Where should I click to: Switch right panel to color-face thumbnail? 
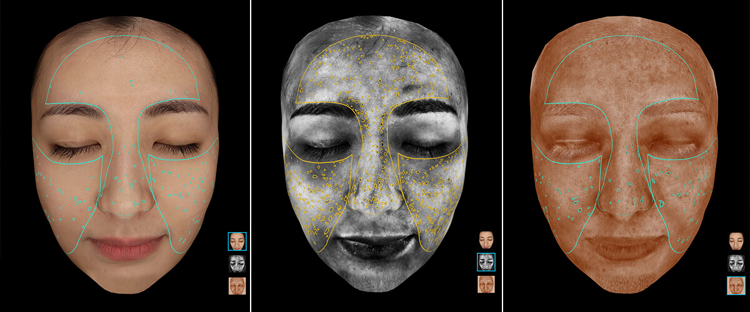click(736, 241)
